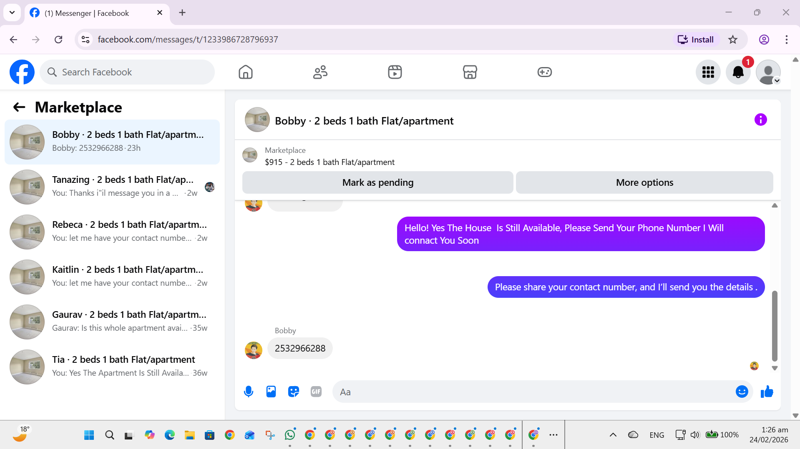This screenshot has width=800, height=449.
Task: Click the chat header title Bobby
Action: [x=364, y=121]
